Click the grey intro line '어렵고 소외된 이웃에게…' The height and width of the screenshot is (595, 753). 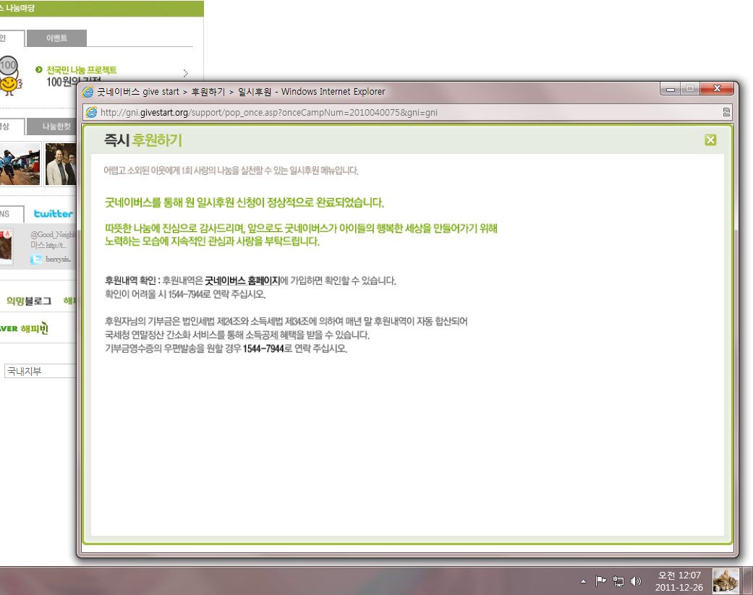point(231,171)
